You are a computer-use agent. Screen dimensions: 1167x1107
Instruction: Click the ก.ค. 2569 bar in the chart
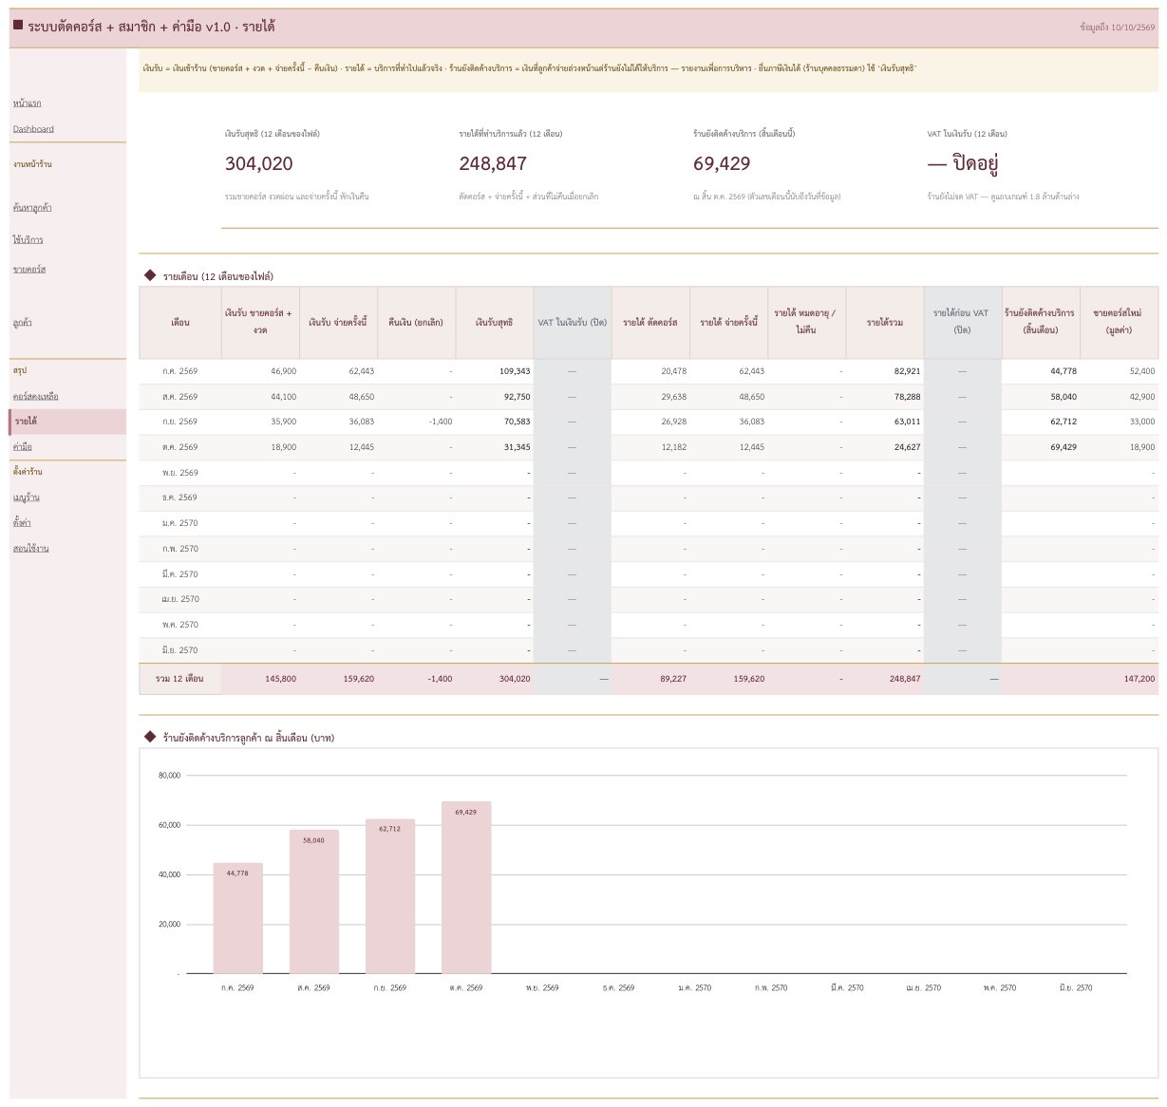tap(237, 918)
